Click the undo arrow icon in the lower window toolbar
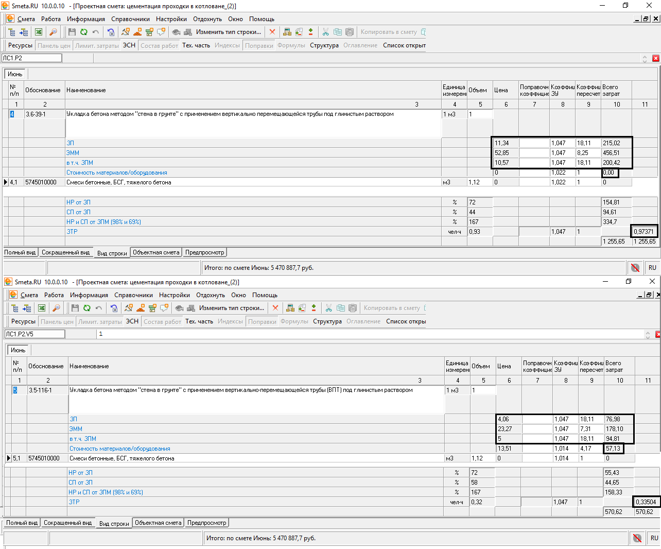The height and width of the screenshot is (549, 661). coord(99,308)
